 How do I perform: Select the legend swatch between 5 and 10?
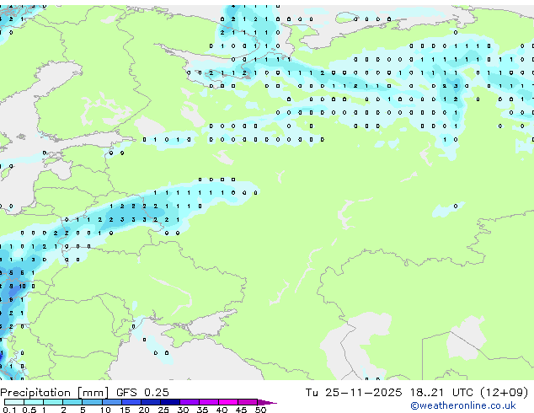(x=92, y=402)
